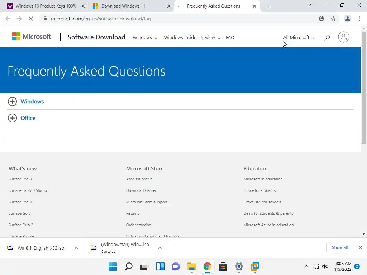367x275 pixels.
Task: Show hidden system tray icons
Action: click(x=306, y=266)
